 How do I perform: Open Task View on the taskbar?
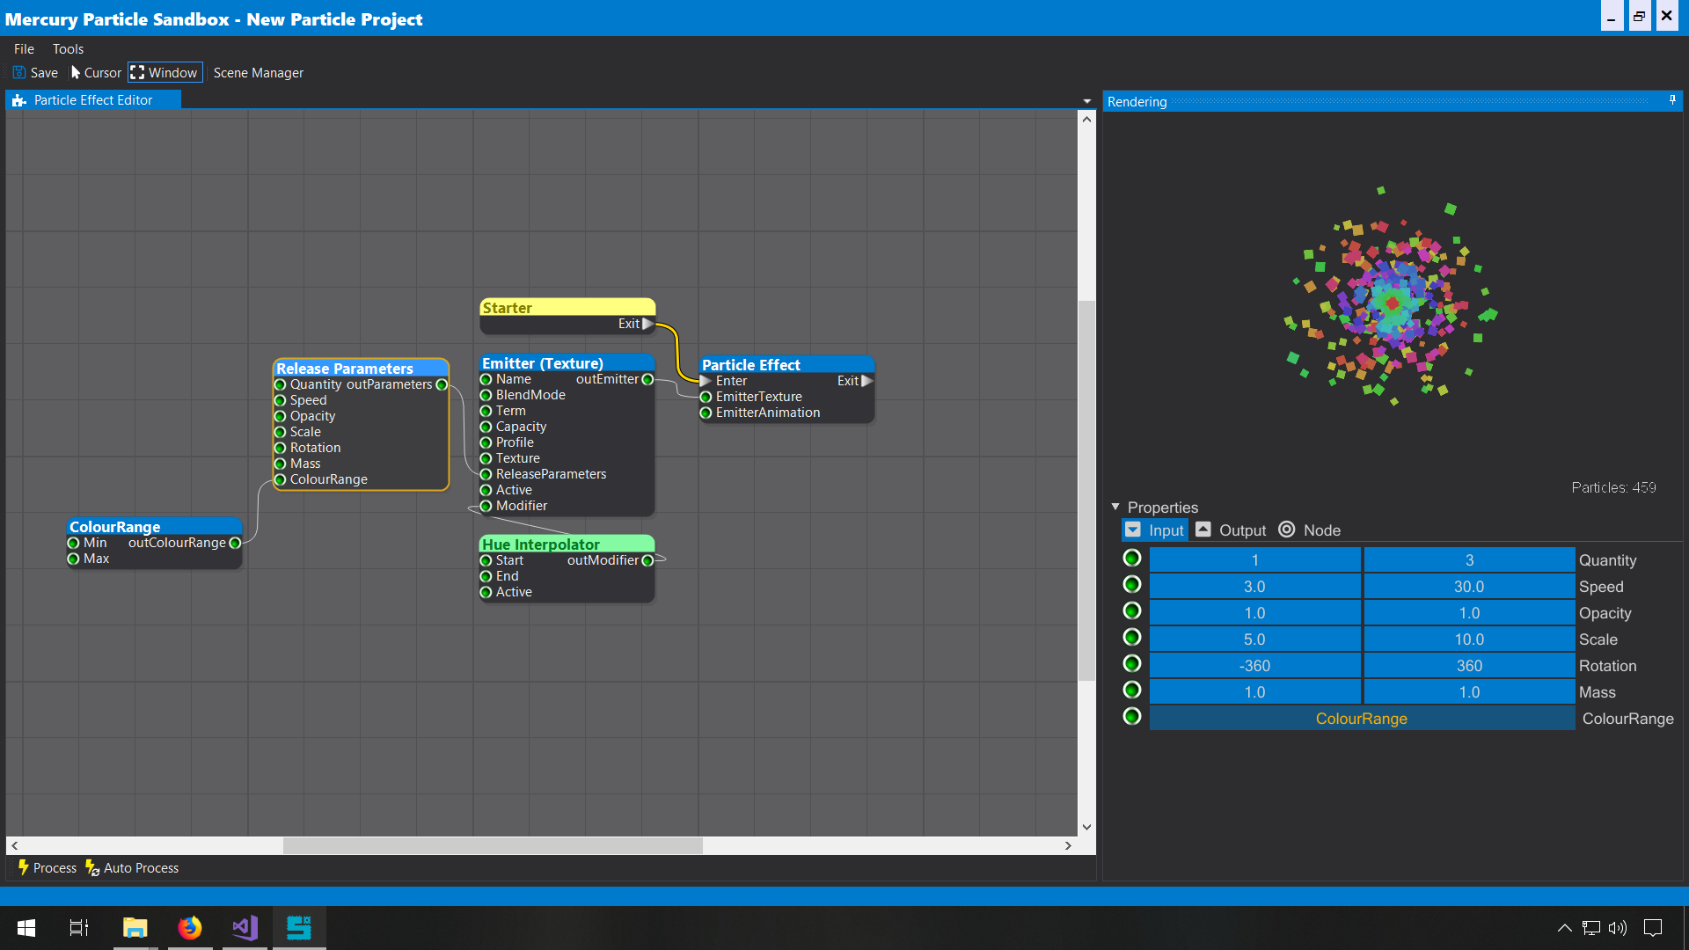click(79, 927)
